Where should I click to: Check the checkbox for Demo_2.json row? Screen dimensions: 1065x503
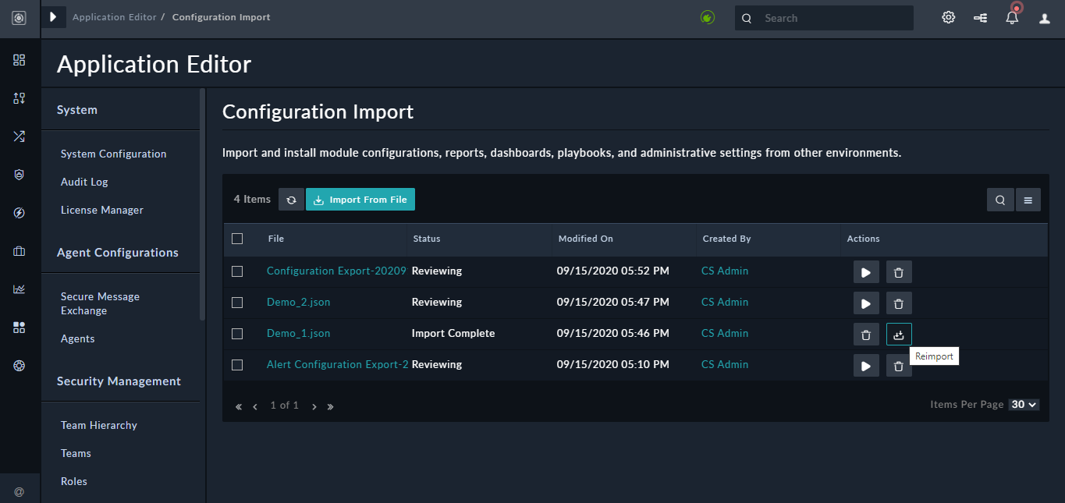[x=238, y=303]
